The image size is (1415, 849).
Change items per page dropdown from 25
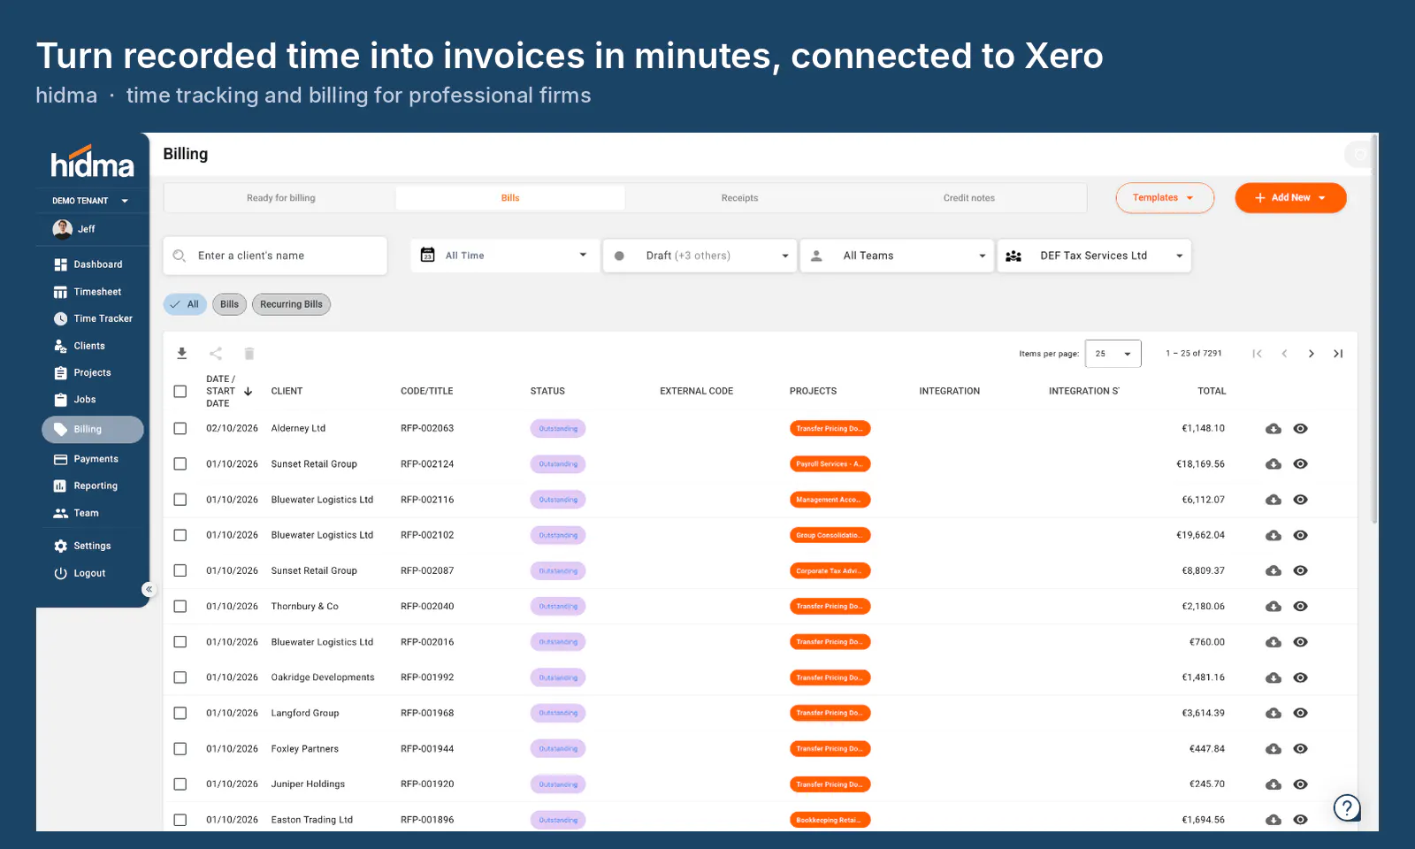pyautogui.click(x=1113, y=354)
